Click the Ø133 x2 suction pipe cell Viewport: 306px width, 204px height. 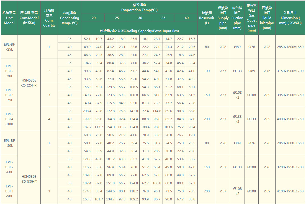[x=237, y=119]
